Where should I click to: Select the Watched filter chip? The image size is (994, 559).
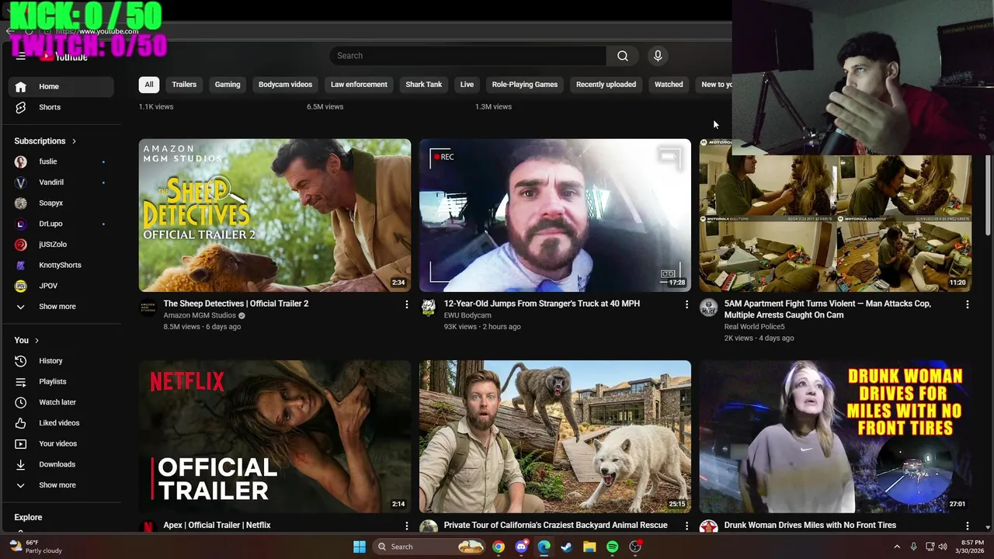tap(669, 85)
